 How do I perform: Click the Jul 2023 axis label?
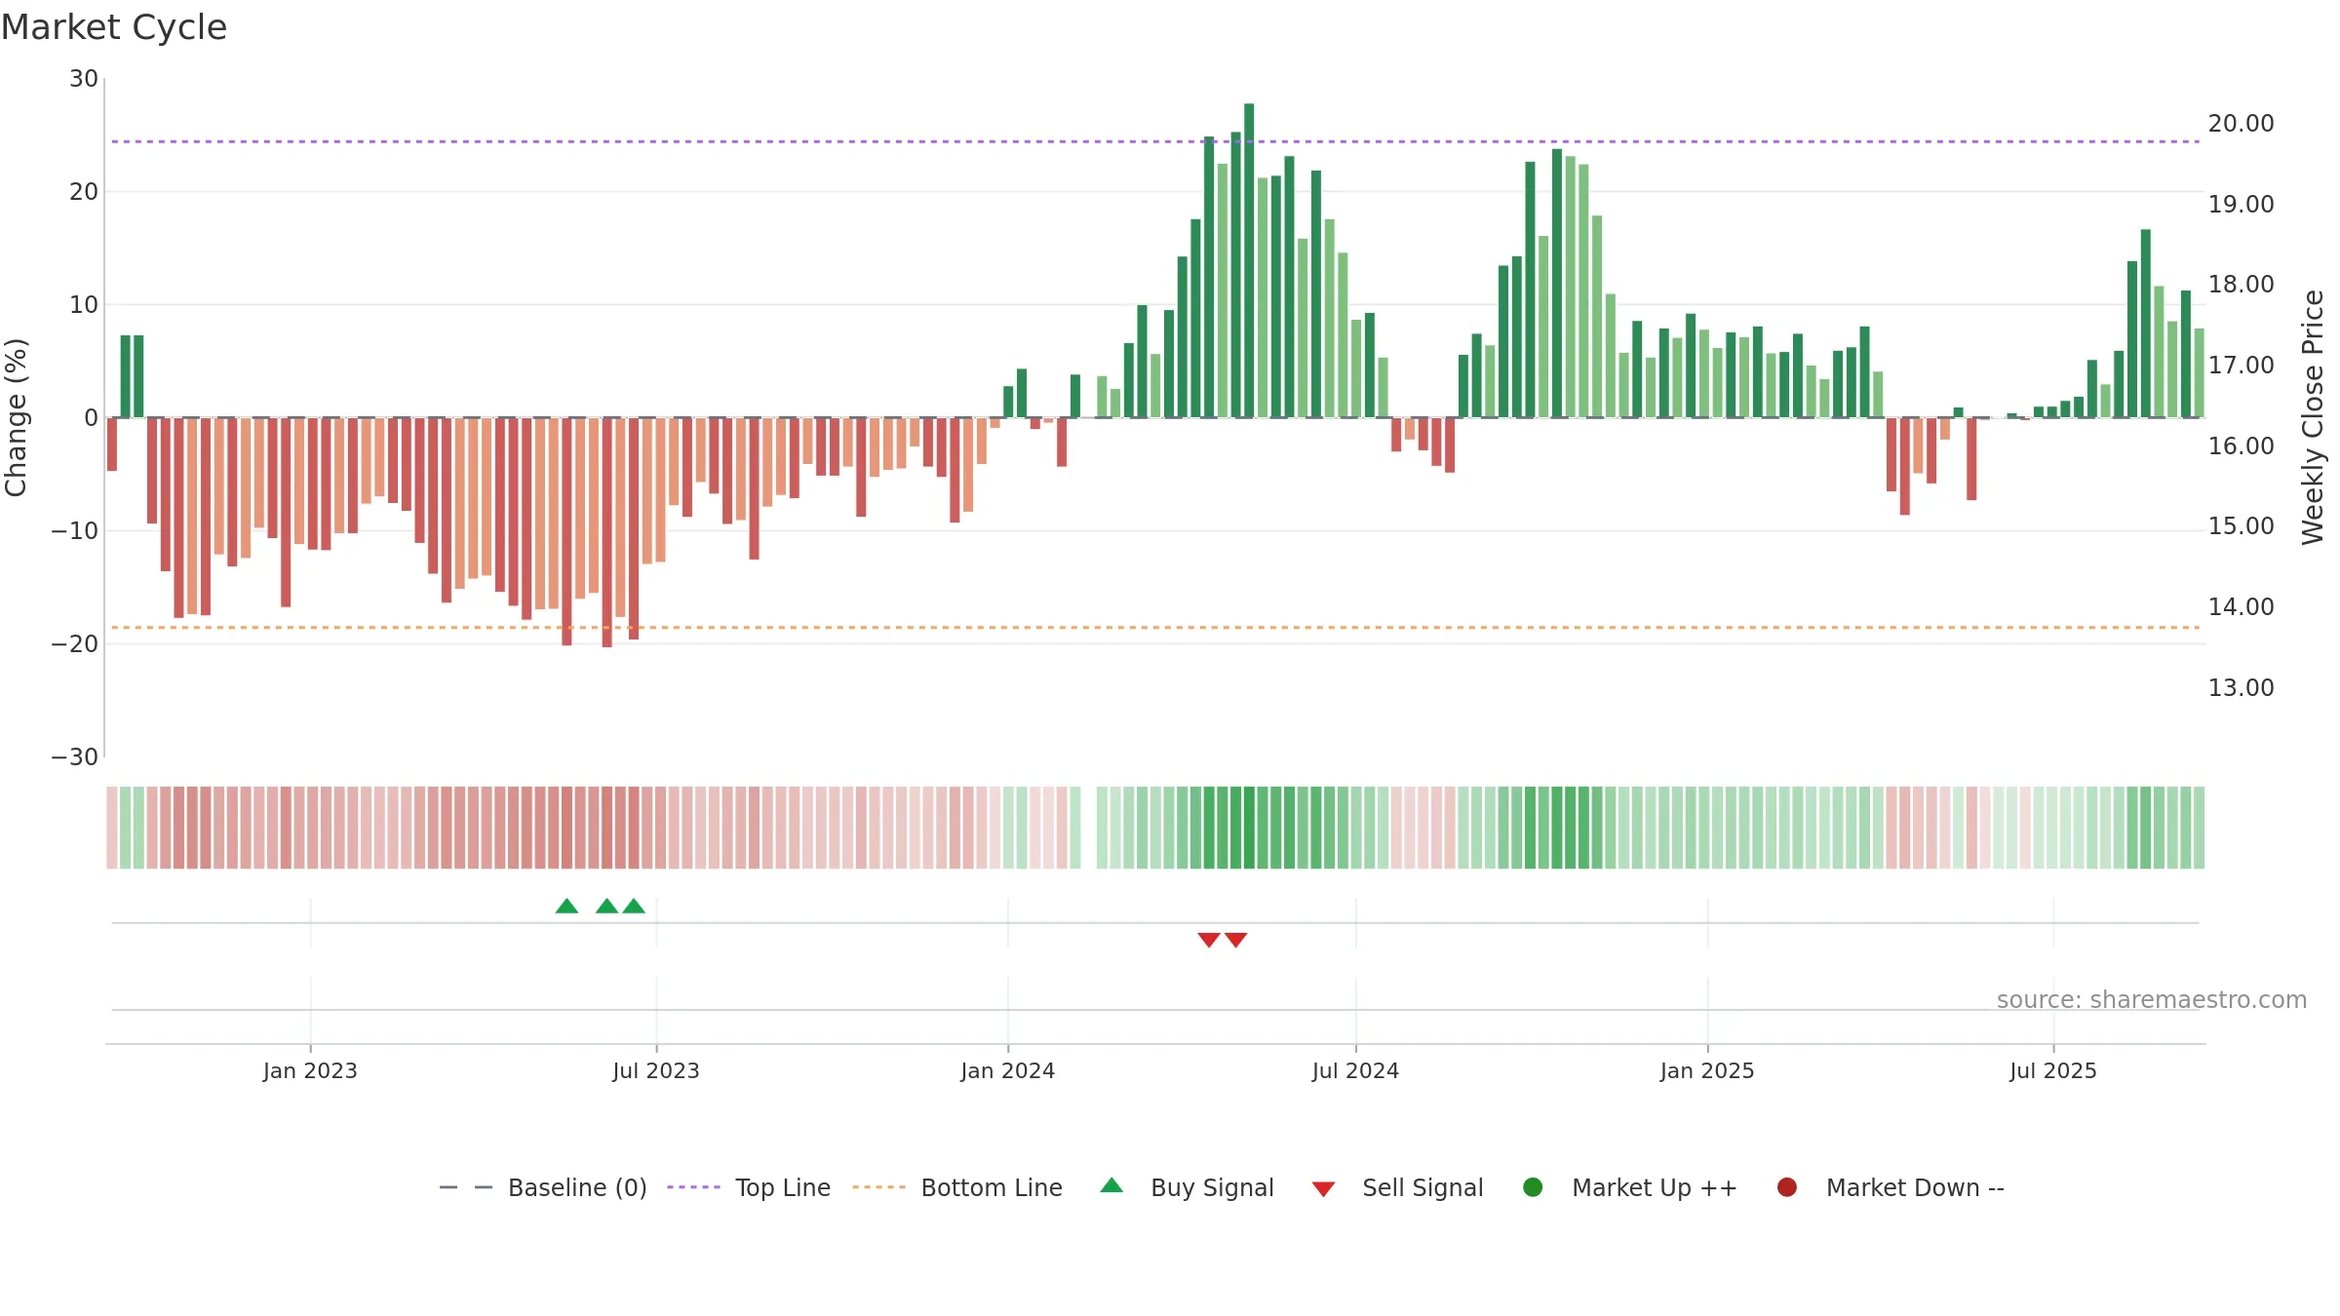tap(656, 1070)
